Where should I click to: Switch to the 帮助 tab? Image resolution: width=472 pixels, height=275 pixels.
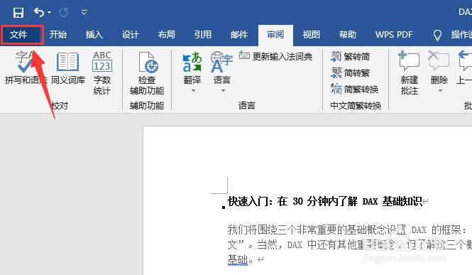[x=347, y=35]
